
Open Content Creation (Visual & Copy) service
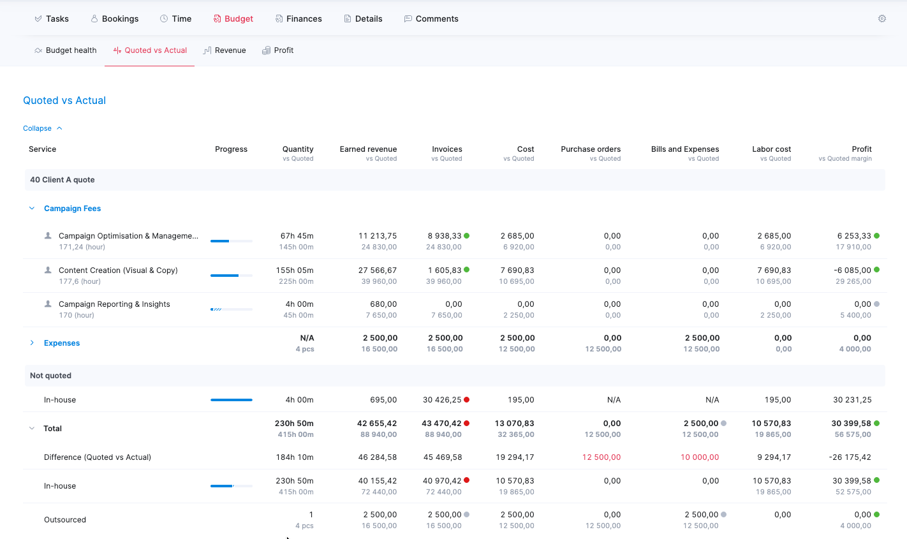click(118, 270)
